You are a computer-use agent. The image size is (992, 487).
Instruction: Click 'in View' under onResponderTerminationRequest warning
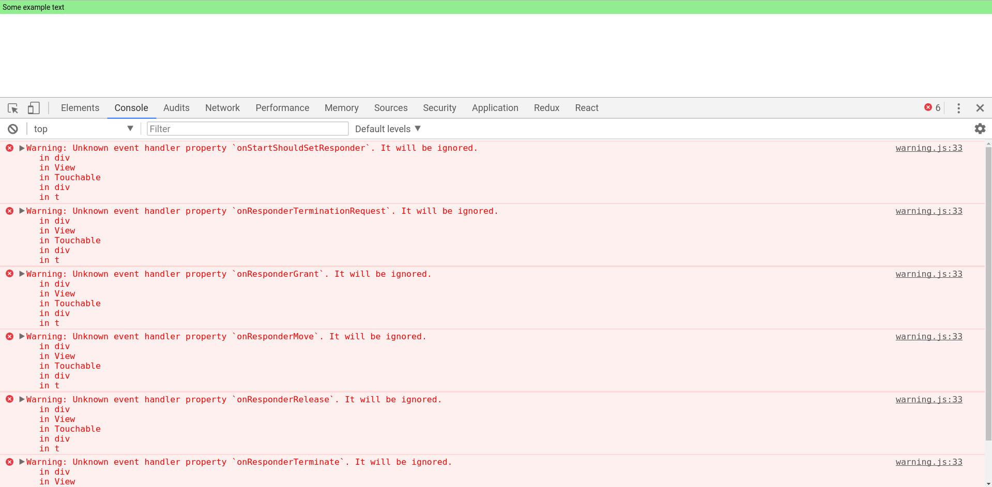(57, 231)
